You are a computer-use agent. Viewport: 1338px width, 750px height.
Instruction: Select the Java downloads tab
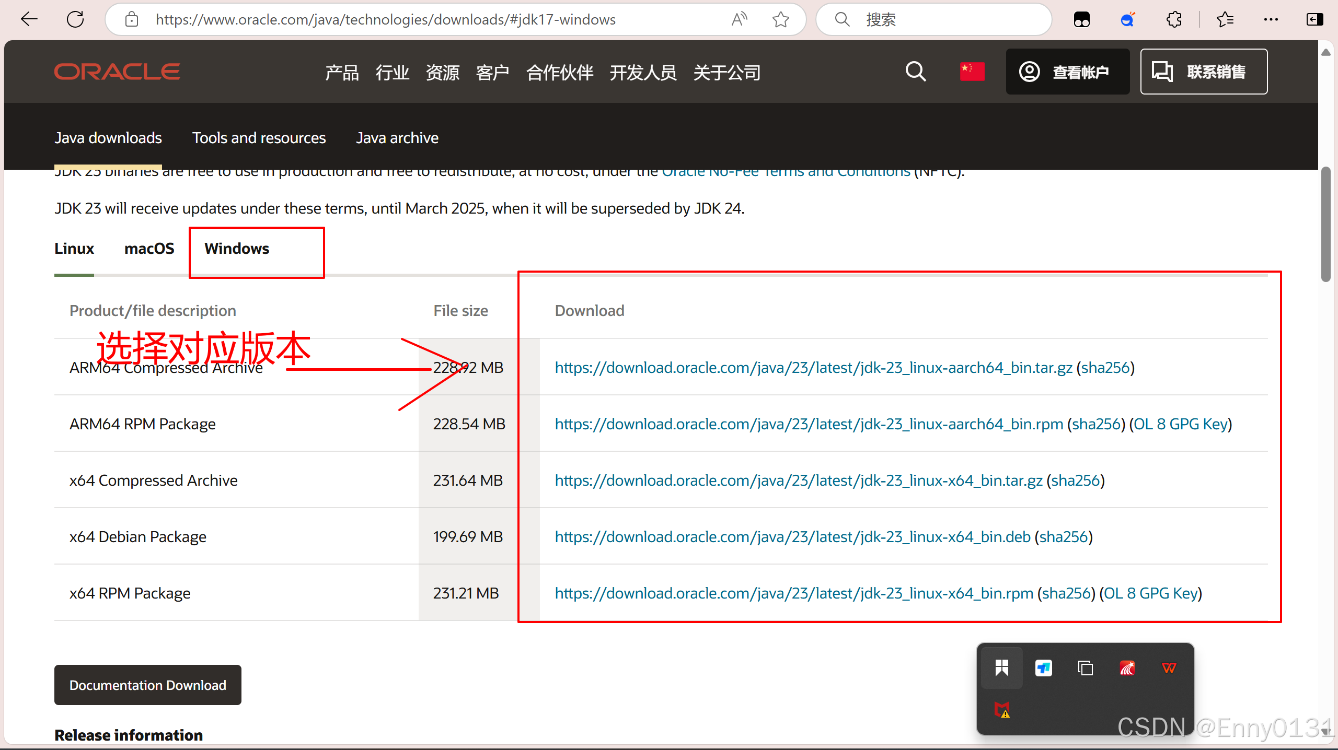[x=108, y=138]
